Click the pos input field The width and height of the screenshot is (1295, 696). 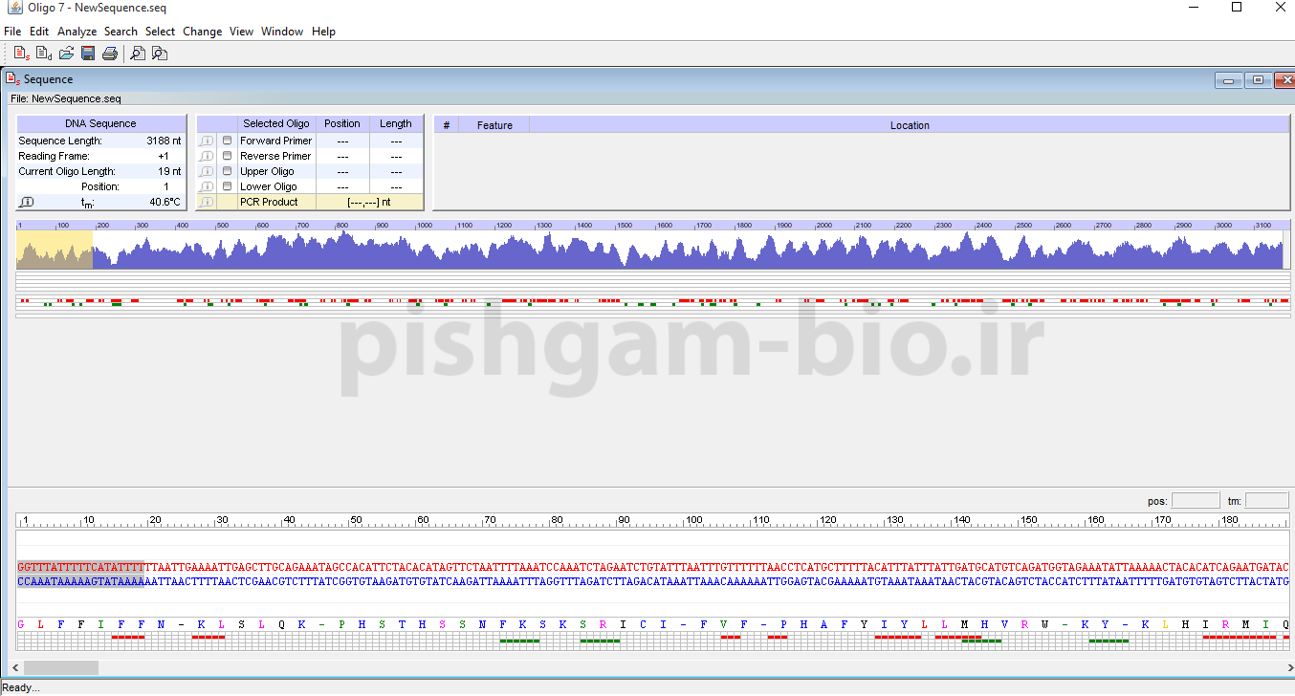1196,501
